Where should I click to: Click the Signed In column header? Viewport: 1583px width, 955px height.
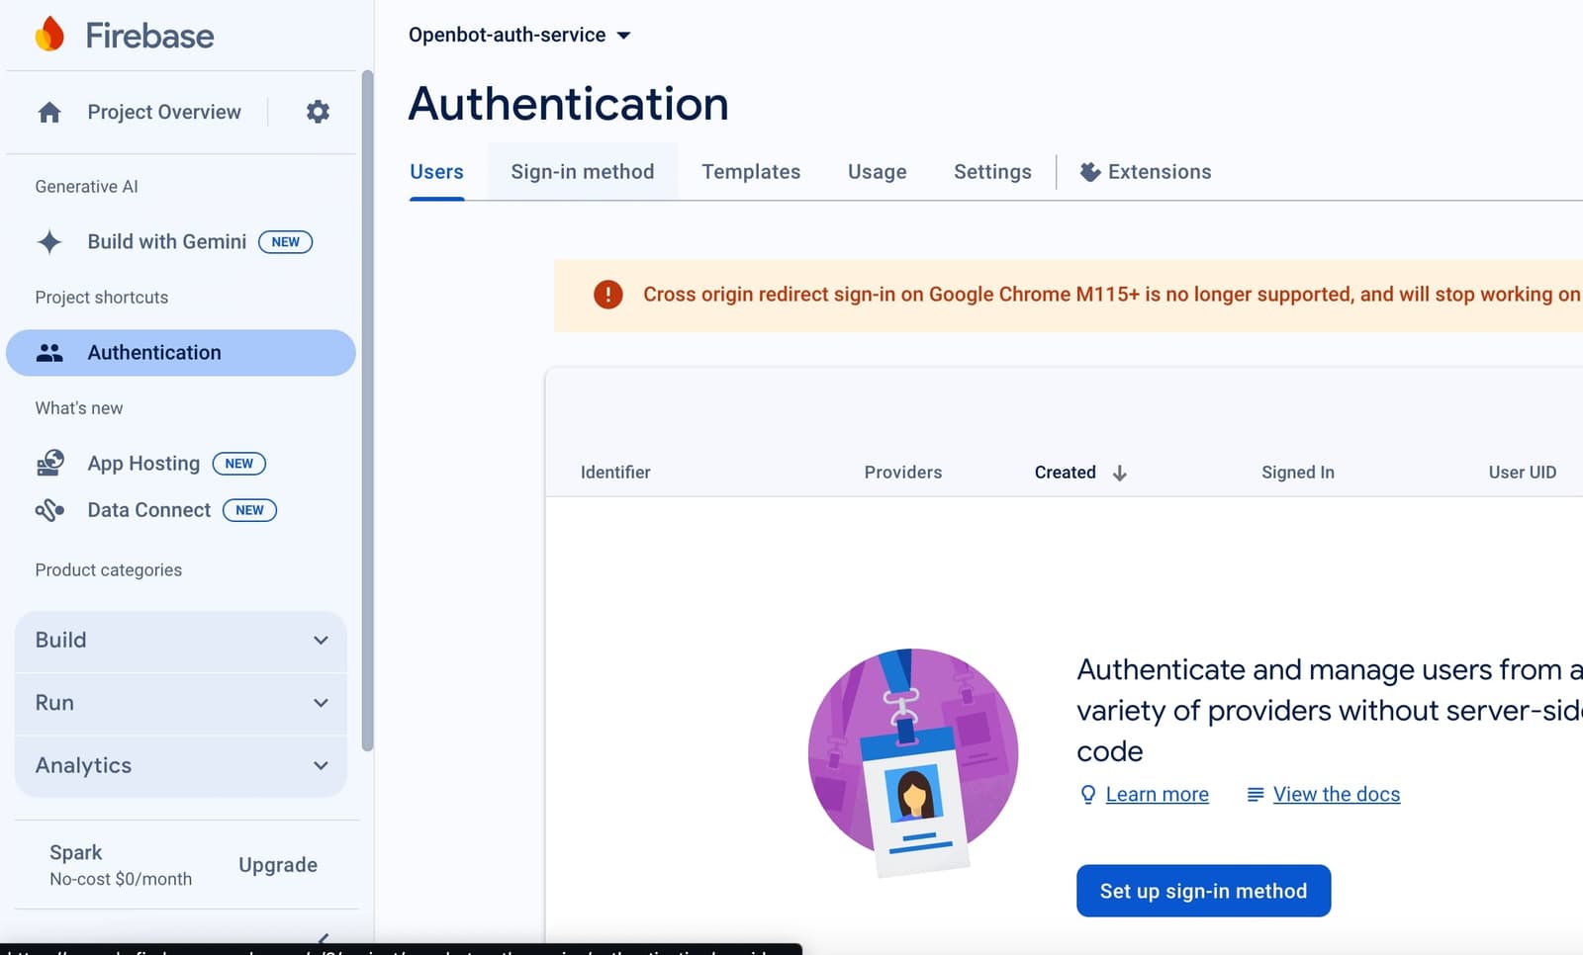pos(1298,473)
